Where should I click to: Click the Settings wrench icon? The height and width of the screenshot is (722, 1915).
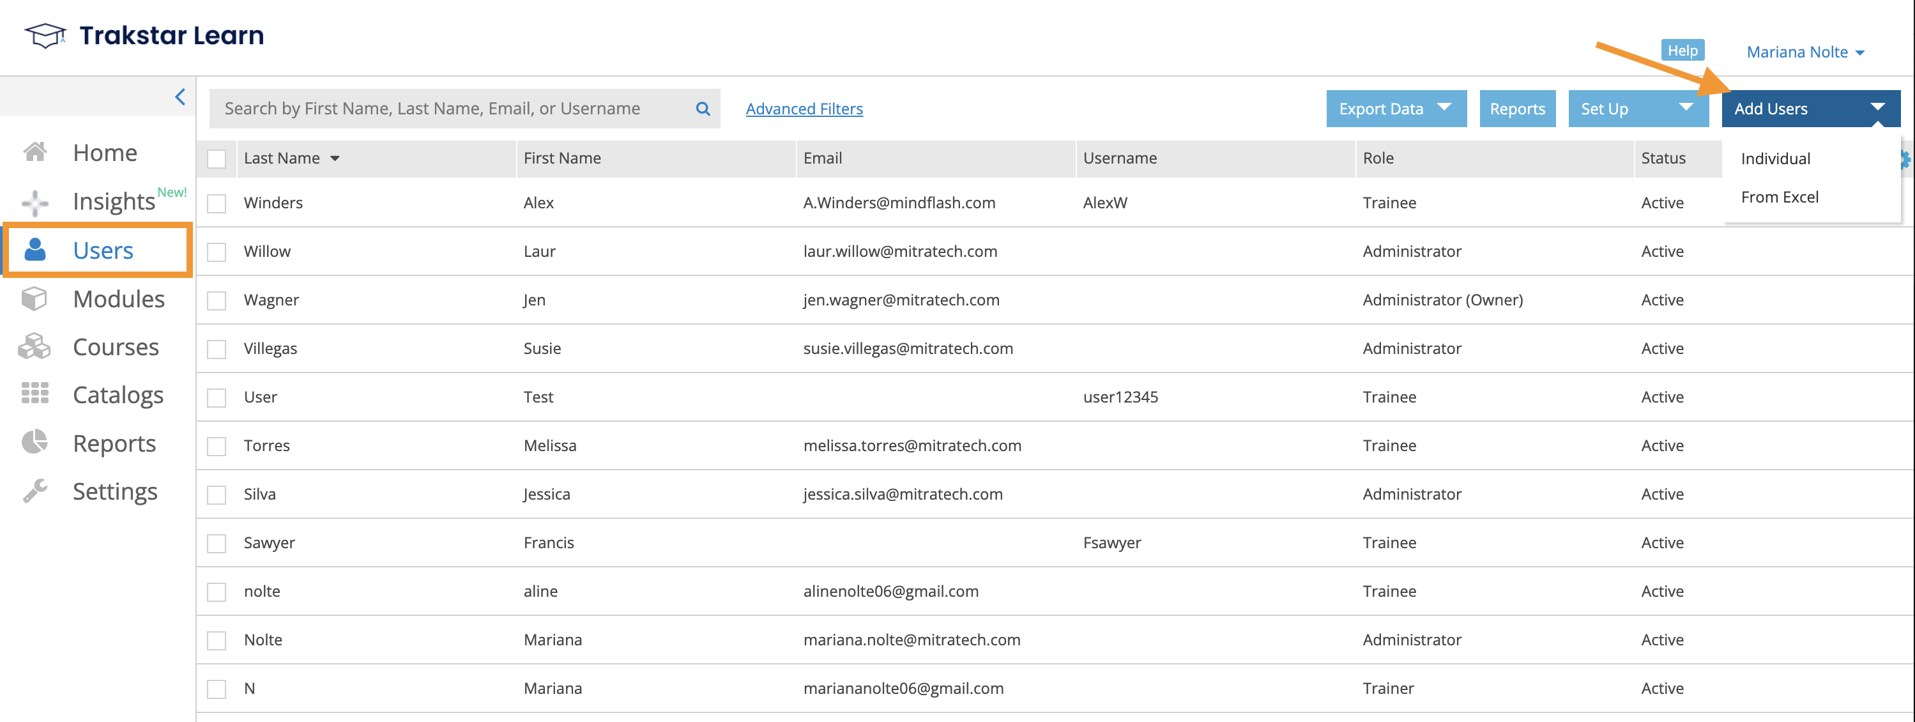tap(35, 491)
